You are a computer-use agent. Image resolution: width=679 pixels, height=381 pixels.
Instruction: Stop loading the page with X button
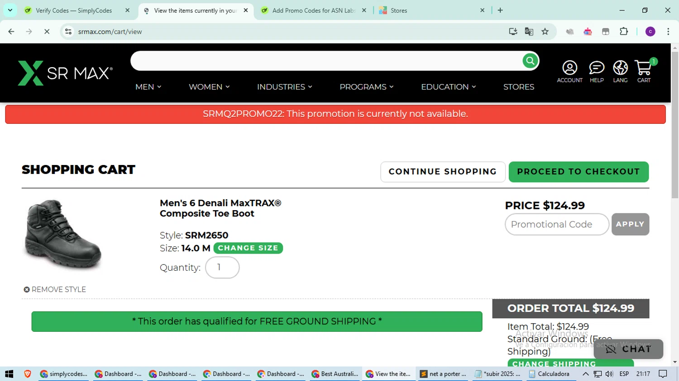pos(47,32)
